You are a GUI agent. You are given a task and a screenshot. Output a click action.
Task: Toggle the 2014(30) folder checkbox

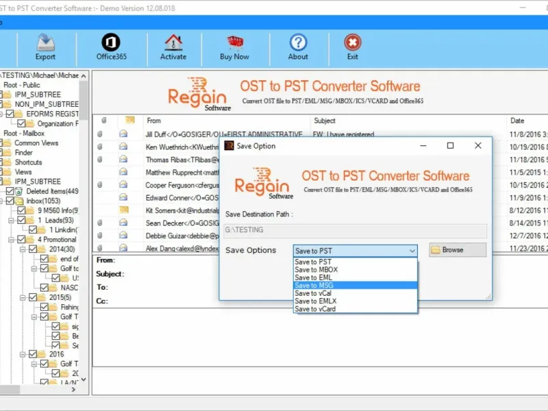point(32,249)
